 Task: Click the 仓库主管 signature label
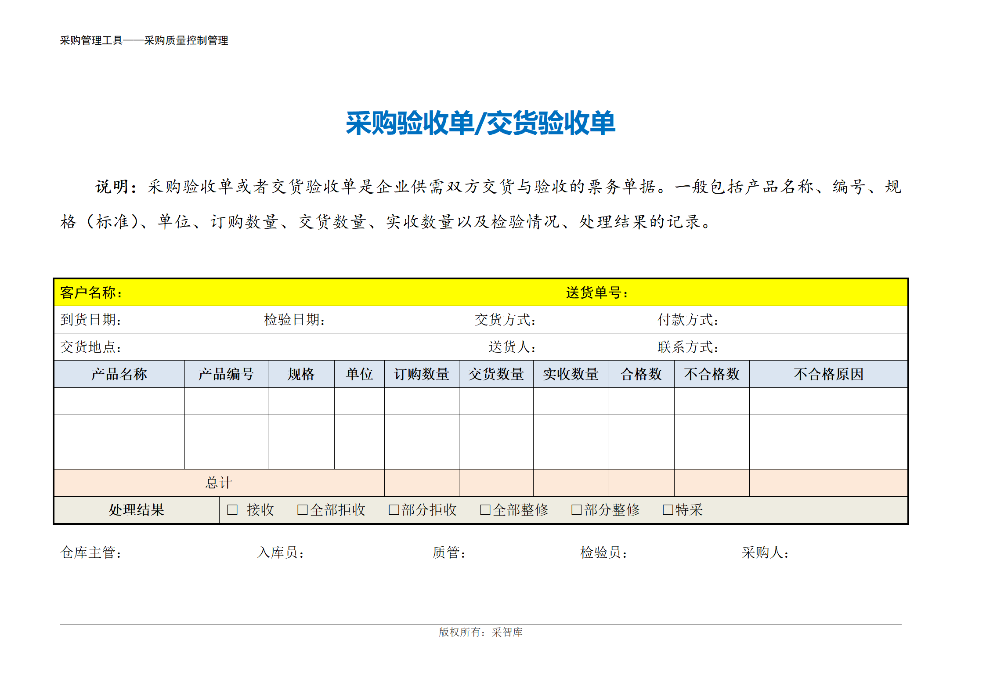click(x=91, y=553)
